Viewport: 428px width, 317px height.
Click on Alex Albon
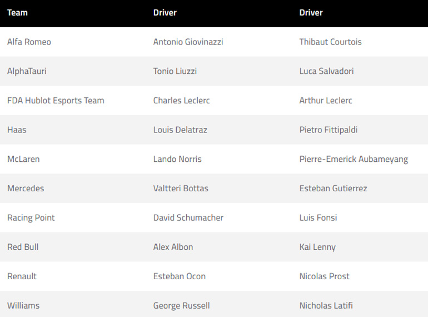(x=173, y=247)
